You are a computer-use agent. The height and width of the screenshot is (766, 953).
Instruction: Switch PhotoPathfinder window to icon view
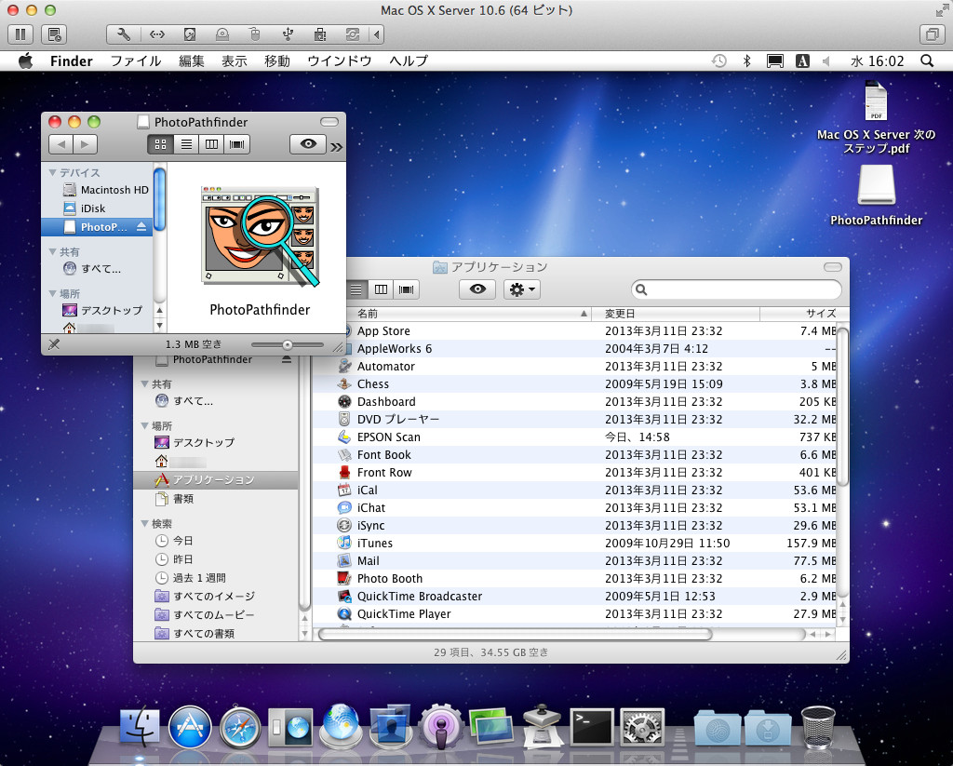[160, 144]
